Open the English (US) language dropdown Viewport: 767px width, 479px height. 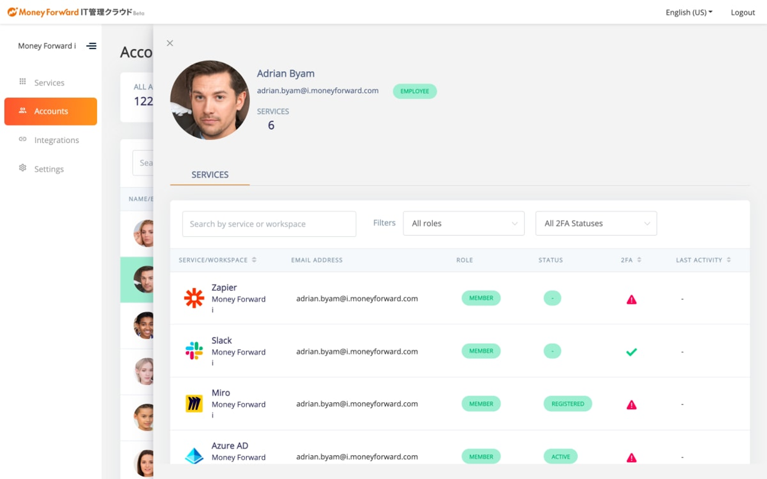[x=689, y=12]
